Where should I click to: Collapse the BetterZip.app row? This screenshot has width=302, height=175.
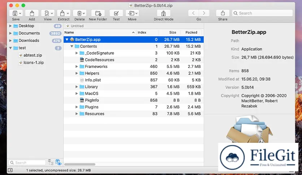[67, 39]
